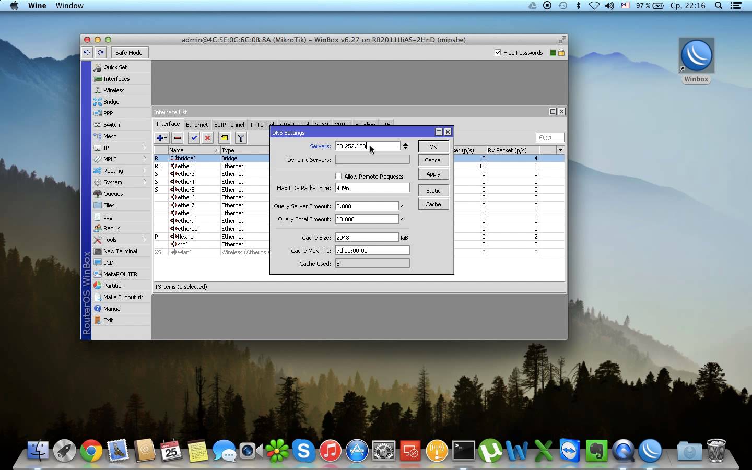
Task: Open the Wine menu in menu bar
Action: pyautogui.click(x=37, y=6)
